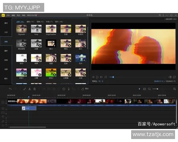
Task: Click the volume speaker icon in preview
Action: click(x=170, y=77)
